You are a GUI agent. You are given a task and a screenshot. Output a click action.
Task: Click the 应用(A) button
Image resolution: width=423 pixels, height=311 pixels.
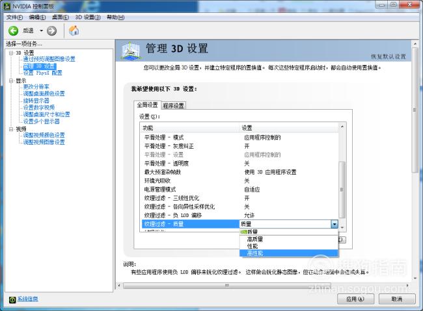click(x=355, y=299)
